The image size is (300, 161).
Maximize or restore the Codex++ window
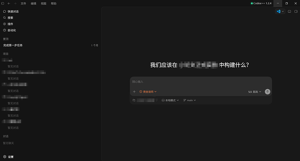click(287, 3)
